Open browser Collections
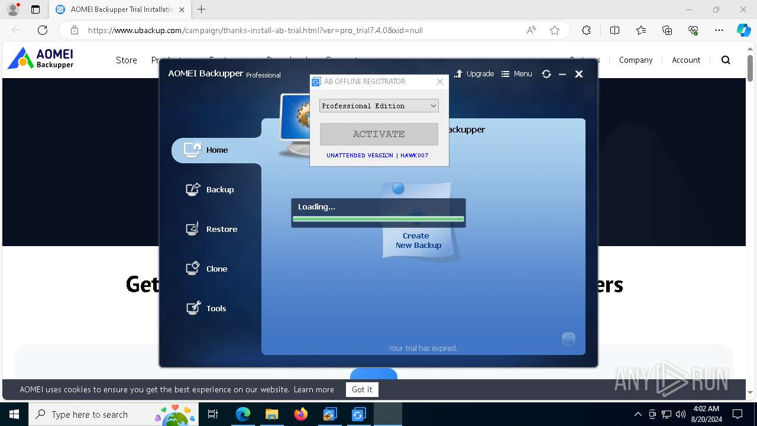This screenshot has height=426, width=757. (667, 30)
